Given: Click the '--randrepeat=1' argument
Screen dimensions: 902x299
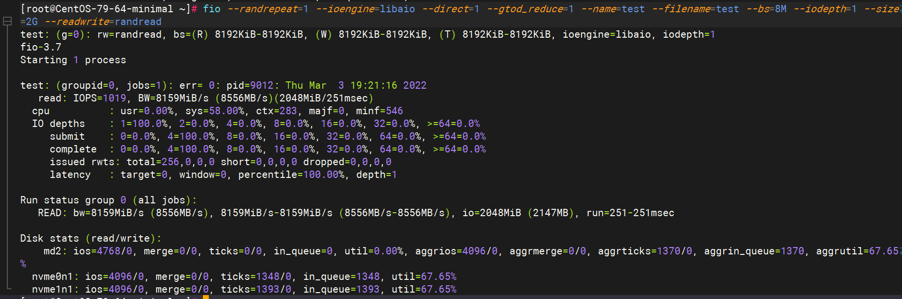Looking at the screenshot, I should point(268,9).
